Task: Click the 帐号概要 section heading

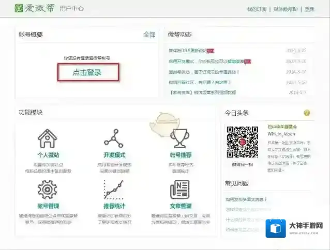Action: point(31,35)
